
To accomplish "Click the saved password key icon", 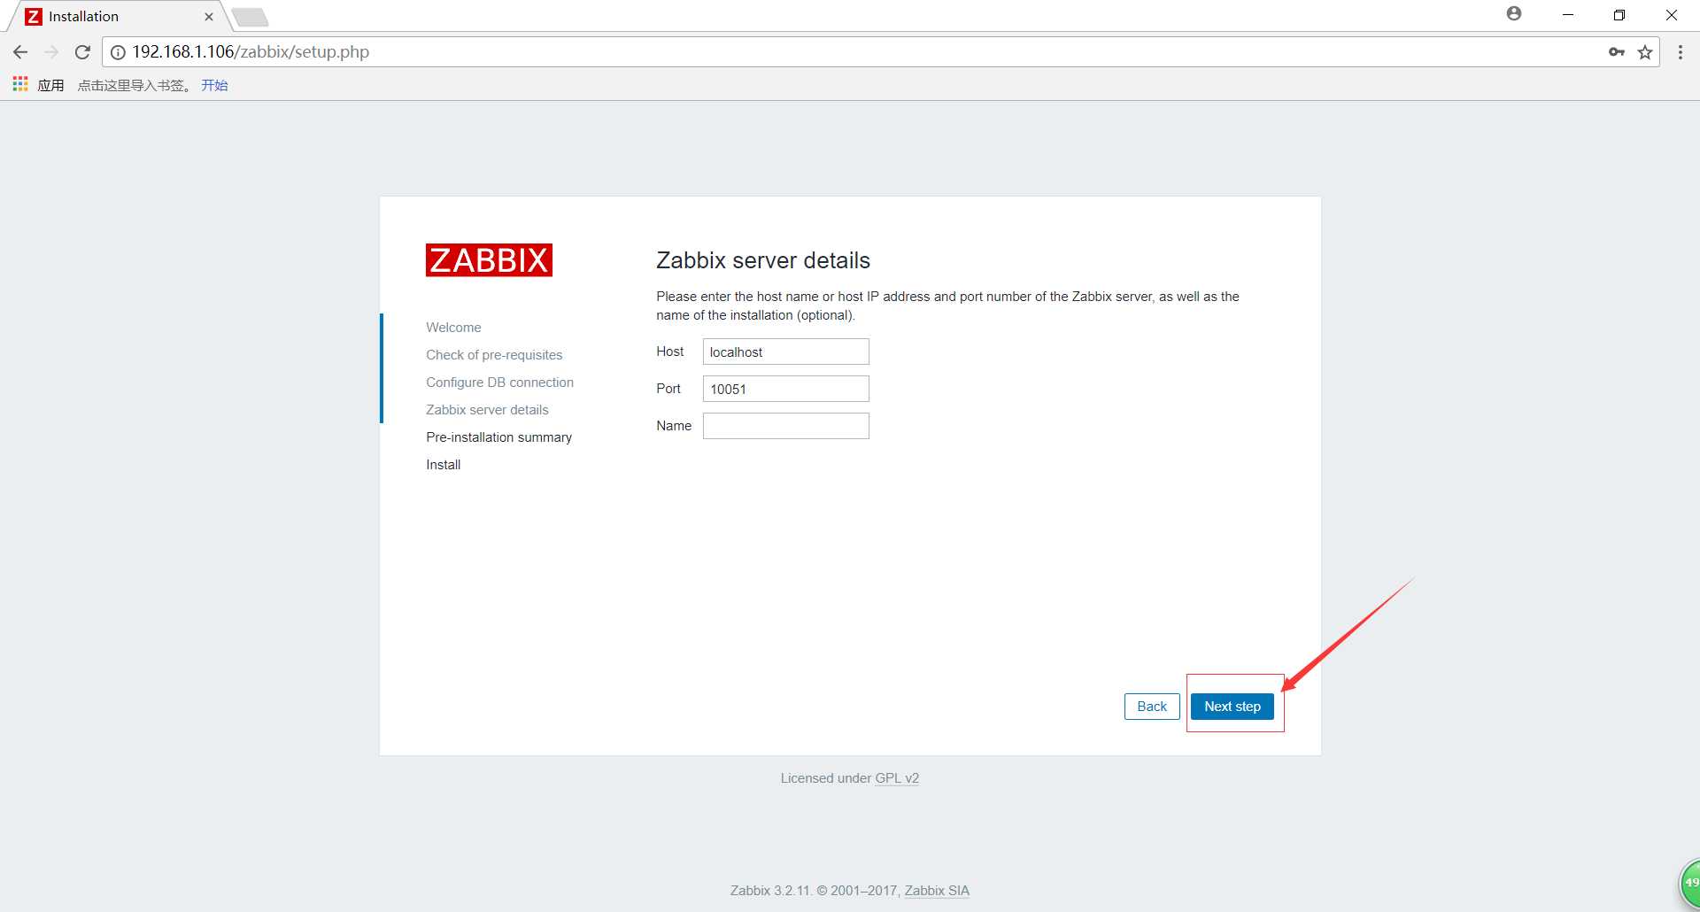I will tap(1617, 52).
